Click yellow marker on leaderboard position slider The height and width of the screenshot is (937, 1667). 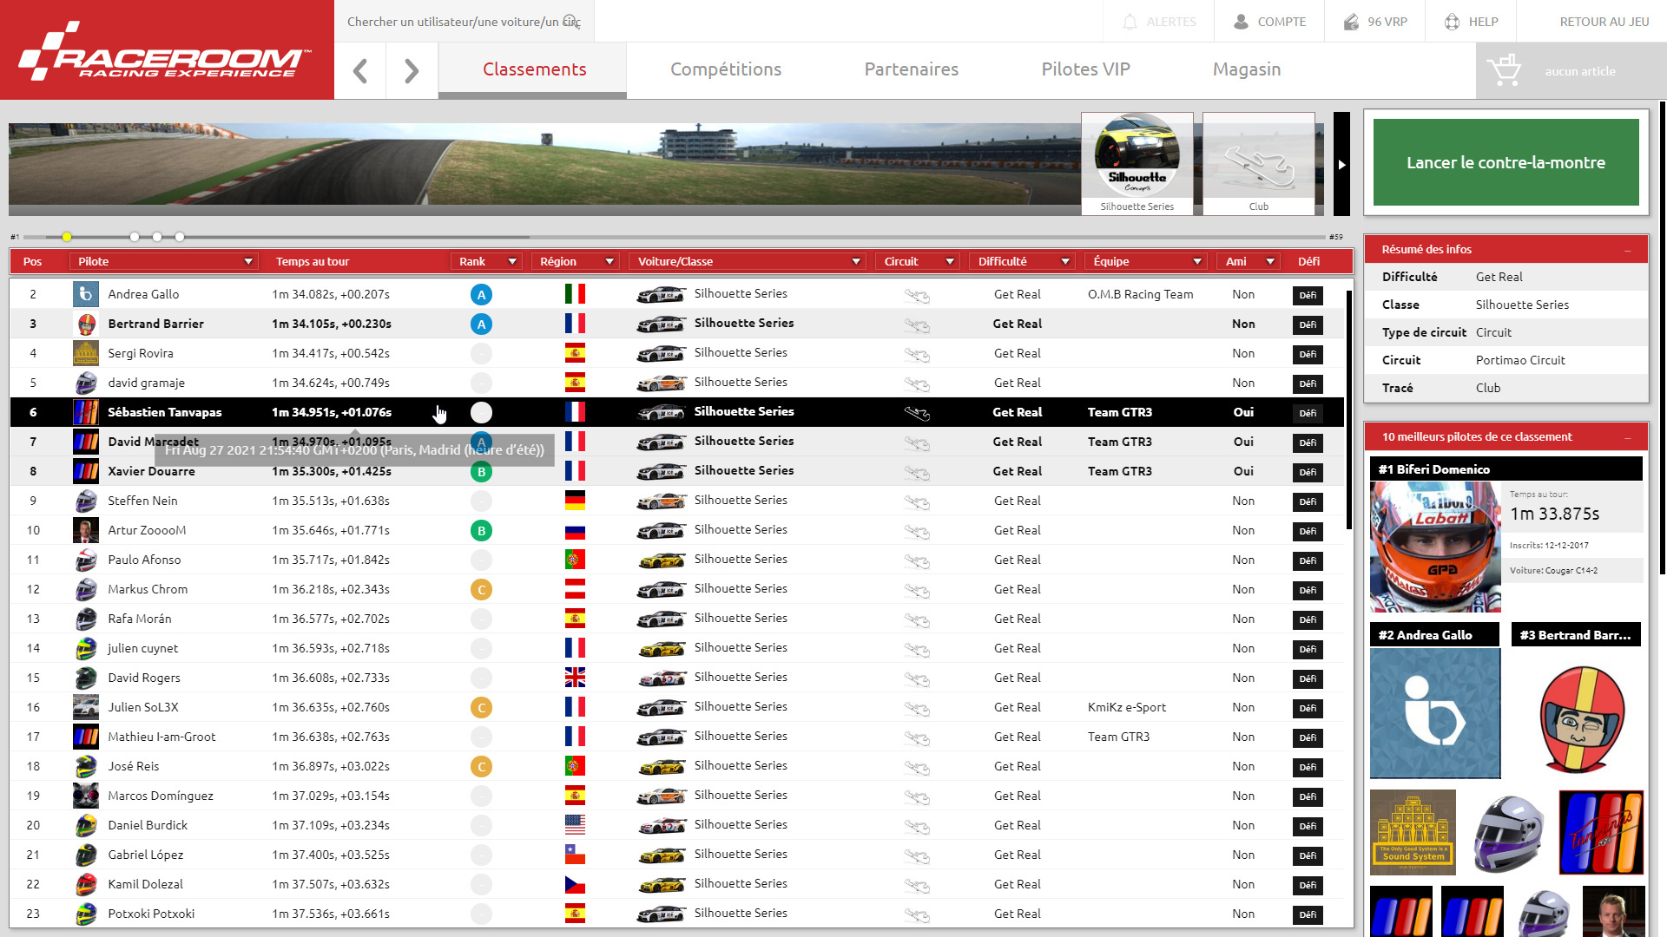tap(67, 237)
